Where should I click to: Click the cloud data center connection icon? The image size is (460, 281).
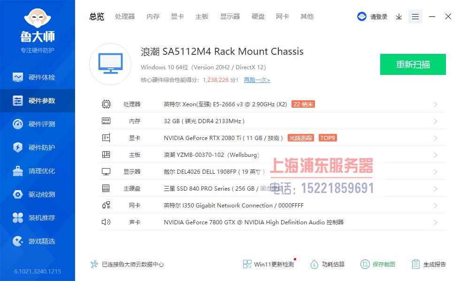(x=94, y=264)
